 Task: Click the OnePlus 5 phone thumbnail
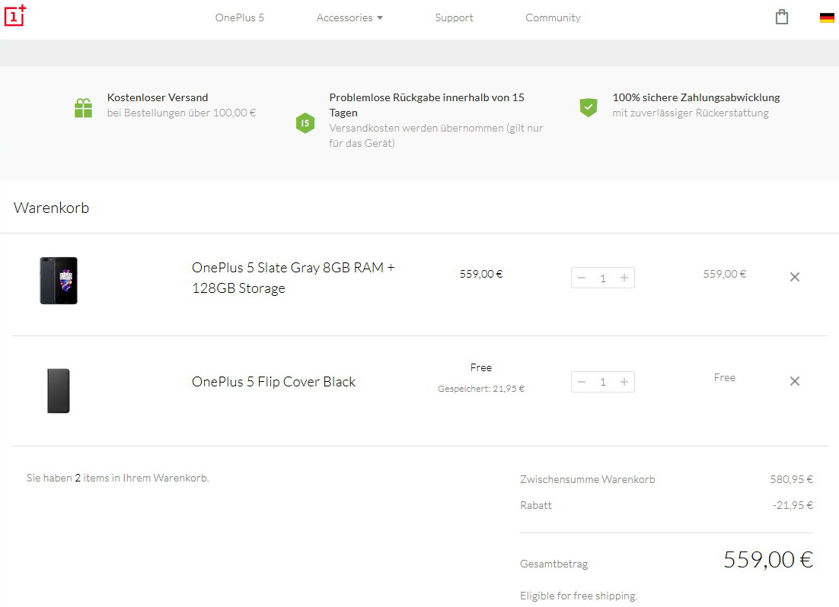click(x=59, y=281)
